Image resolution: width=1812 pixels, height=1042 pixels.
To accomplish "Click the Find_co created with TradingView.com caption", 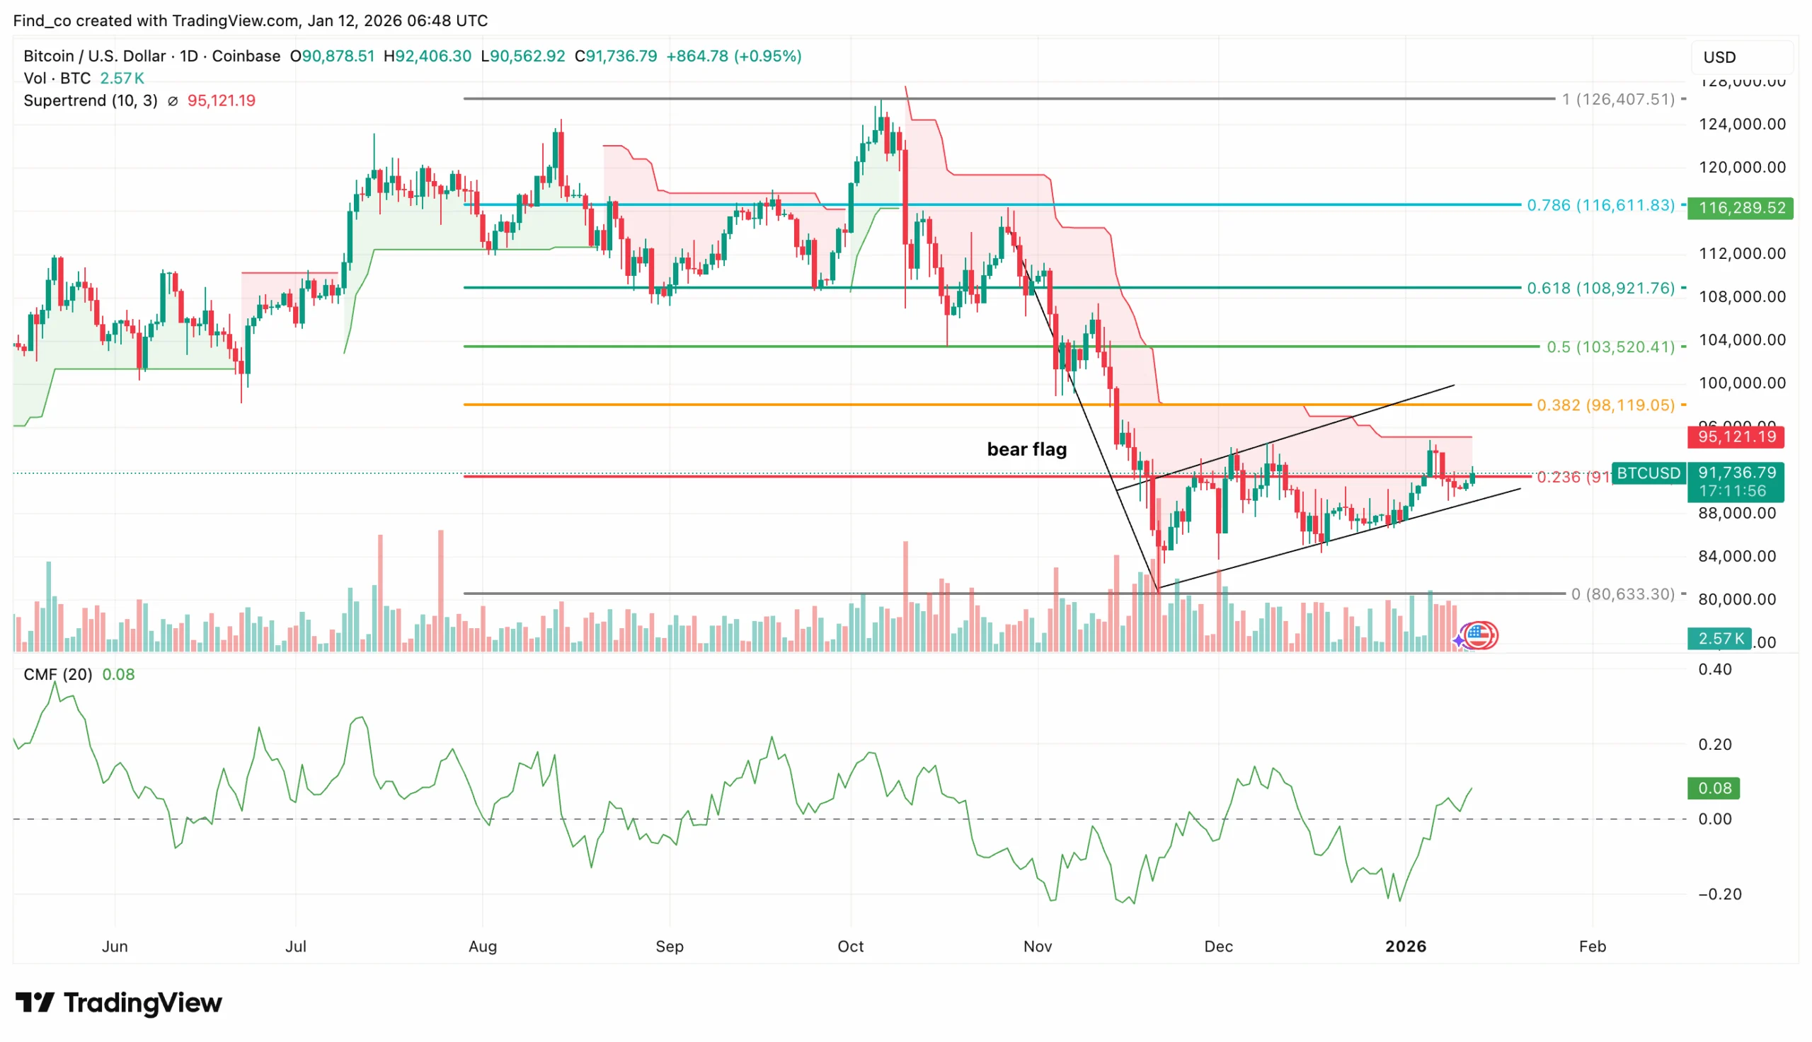I will [251, 20].
